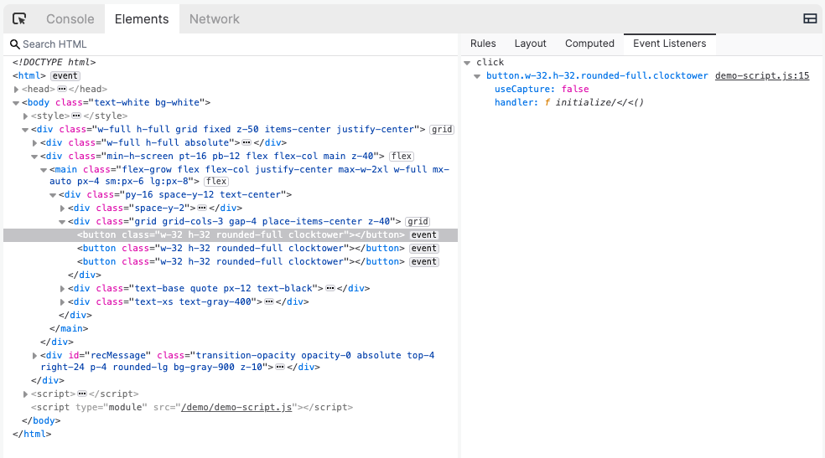
Task: Select the second clocktower button node
Action: (x=241, y=249)
